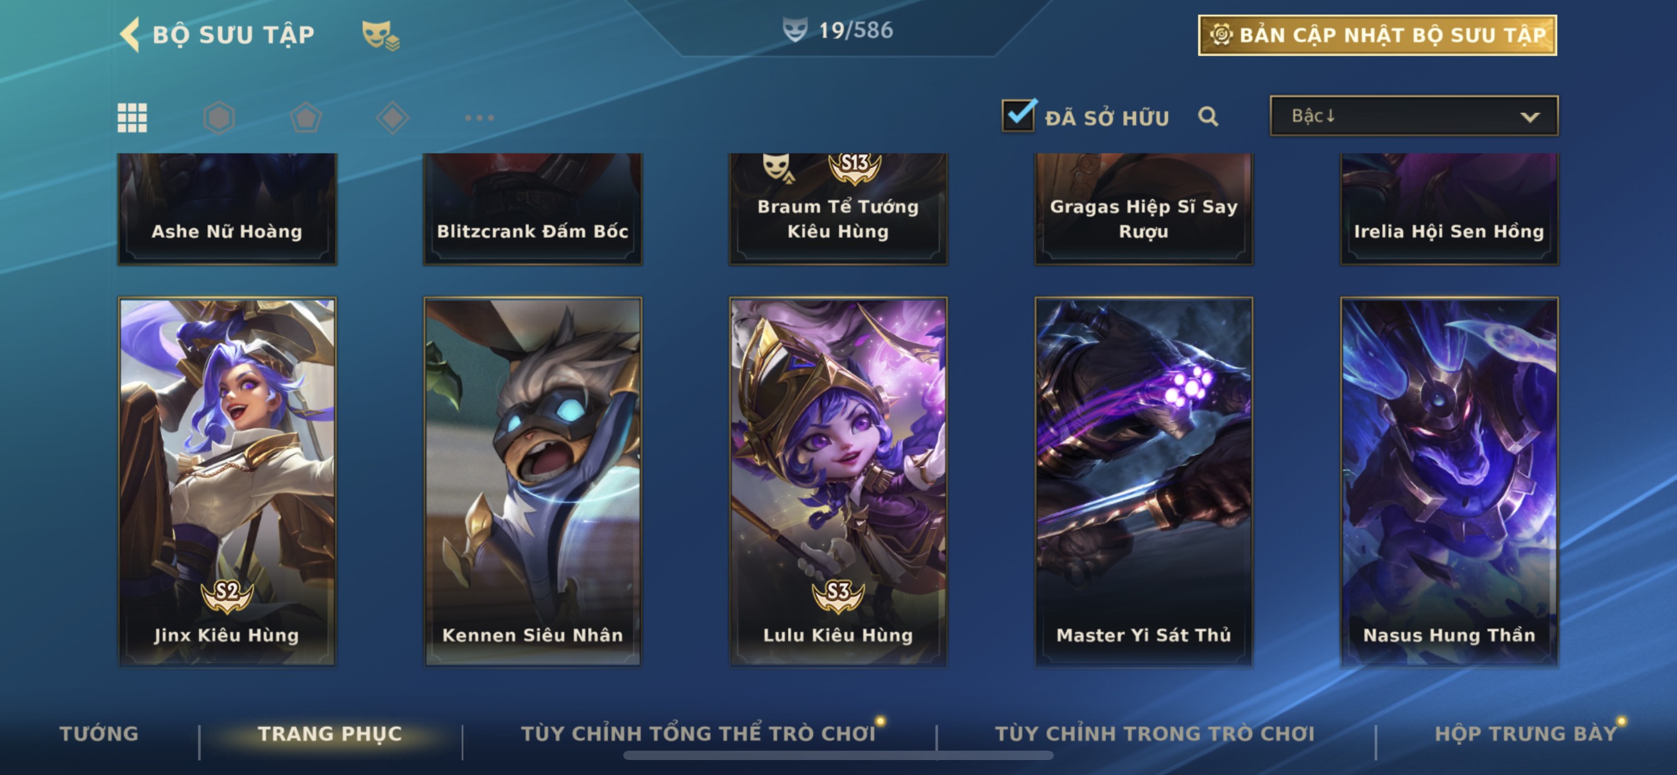Open the skin mask coins icon
This screenshot has width=1677, height=775.
(x=381, y=35)
